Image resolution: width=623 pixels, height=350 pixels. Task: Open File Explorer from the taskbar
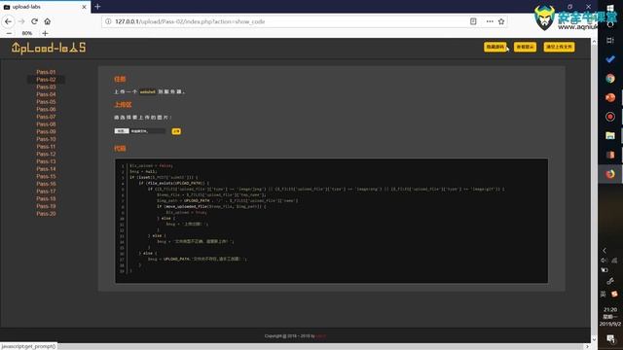click(x=610, y=136)
